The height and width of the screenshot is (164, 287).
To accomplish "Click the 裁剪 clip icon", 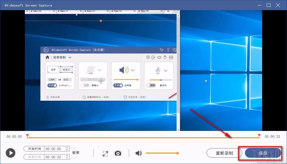I will click(73, 153).
